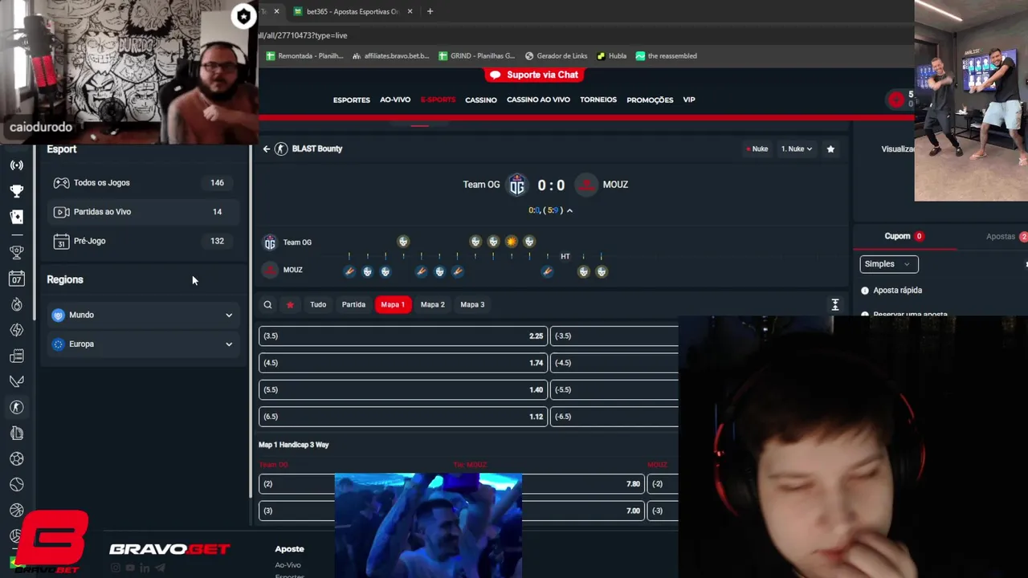The image size is (1028, 578).
Task: Switch to Tudo markets tab
Action: point(318,305)
